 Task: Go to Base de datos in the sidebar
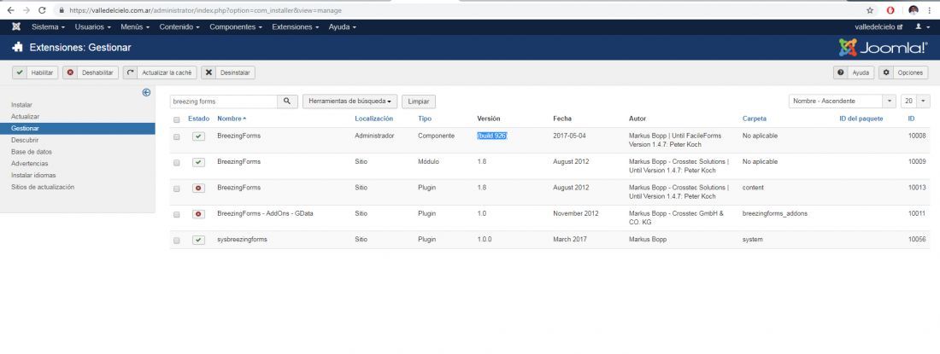coord(32,152)
